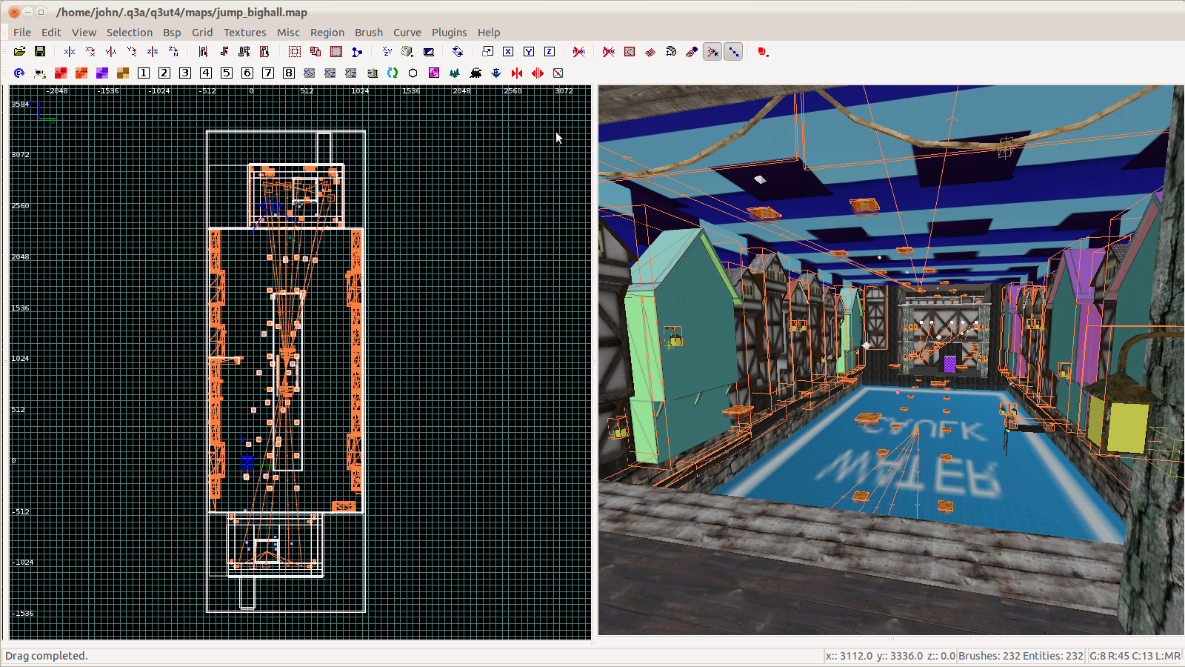
Task: Expand the Curve menu
Action: [407, 33]
